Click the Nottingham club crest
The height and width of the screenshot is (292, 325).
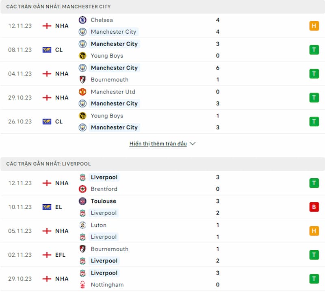point(82,285)
